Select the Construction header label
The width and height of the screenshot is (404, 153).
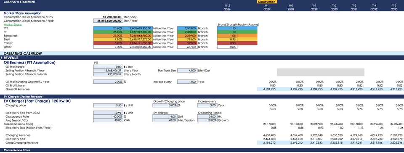267,2
